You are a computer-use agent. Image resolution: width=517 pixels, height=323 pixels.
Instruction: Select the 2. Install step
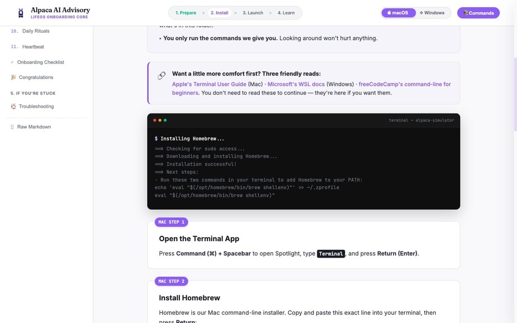(219, 13)
